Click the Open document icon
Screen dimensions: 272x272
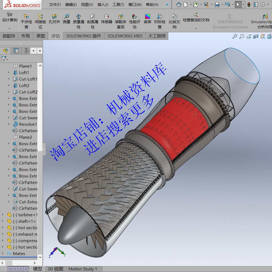[x=196, y=5]
